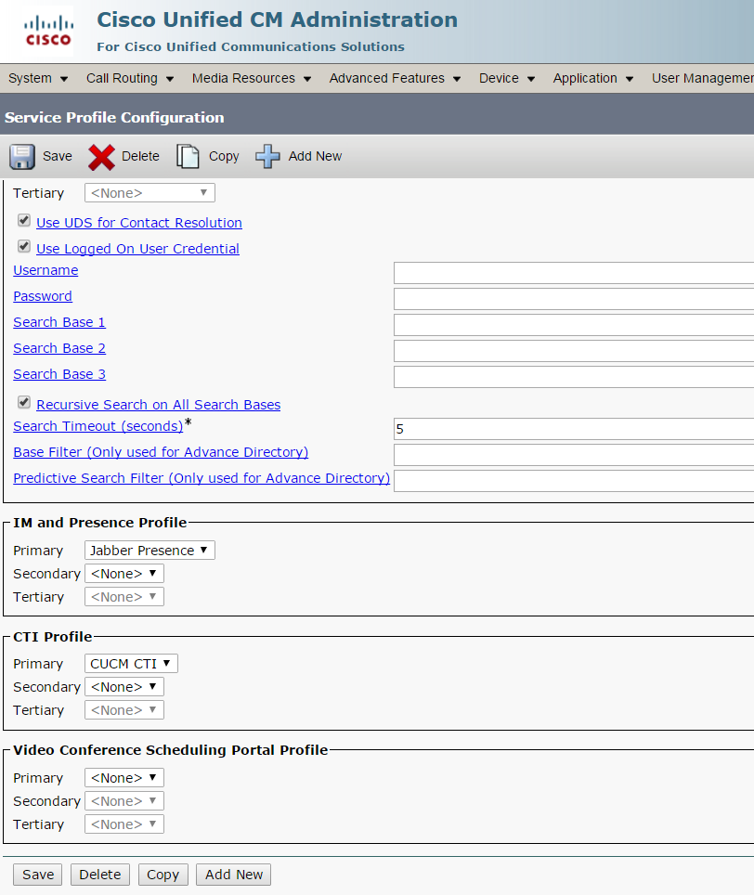Click the Delete button at page bottom
Screen dimensions: 754x895
[100, 875]
